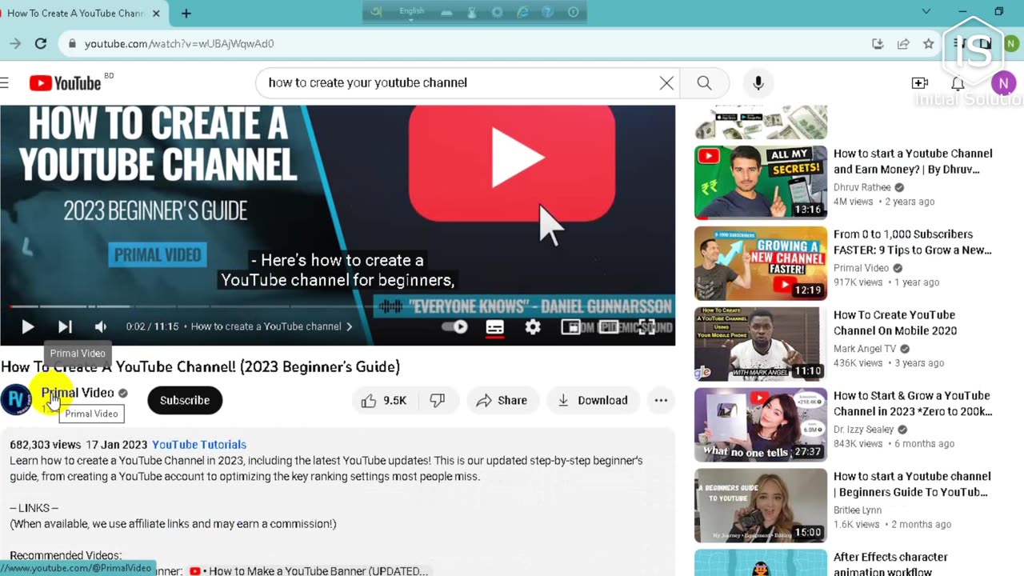Enter full screen from the player

[x=646, y=326]
